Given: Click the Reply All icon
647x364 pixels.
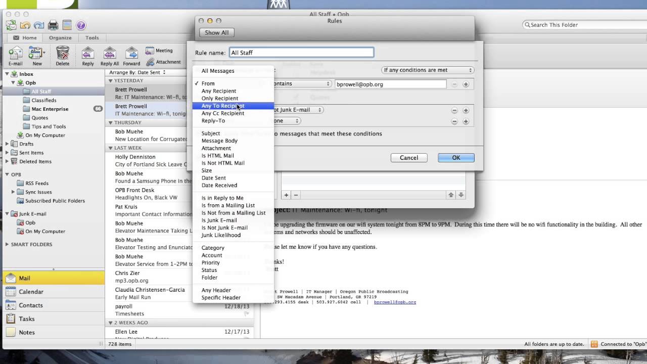Looking at the screenshot, I should pos(110,56).
